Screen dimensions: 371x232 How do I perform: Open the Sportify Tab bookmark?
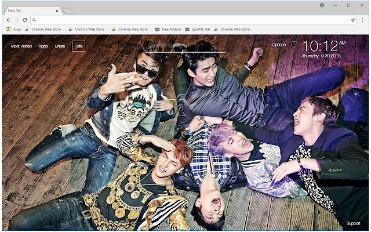(x=198, y=30)
